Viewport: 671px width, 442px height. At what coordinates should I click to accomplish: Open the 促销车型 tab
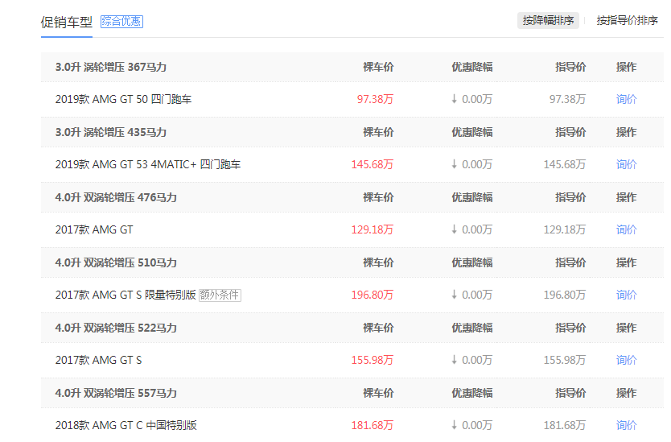tap(66, 22)
